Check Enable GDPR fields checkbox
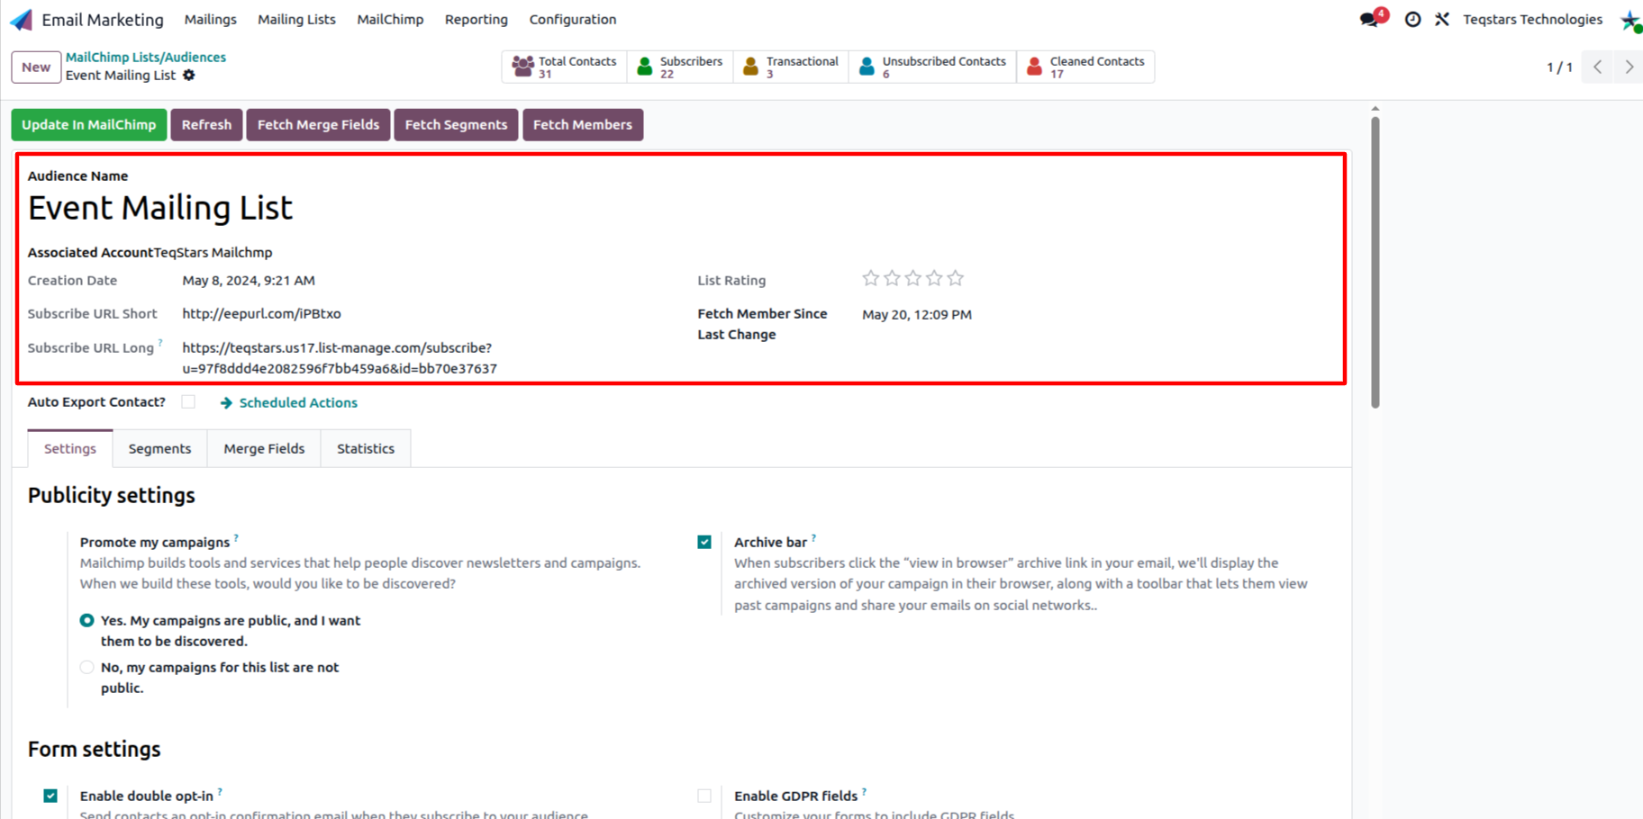This screenshot has width=1643, height=819. coord(704,796)
